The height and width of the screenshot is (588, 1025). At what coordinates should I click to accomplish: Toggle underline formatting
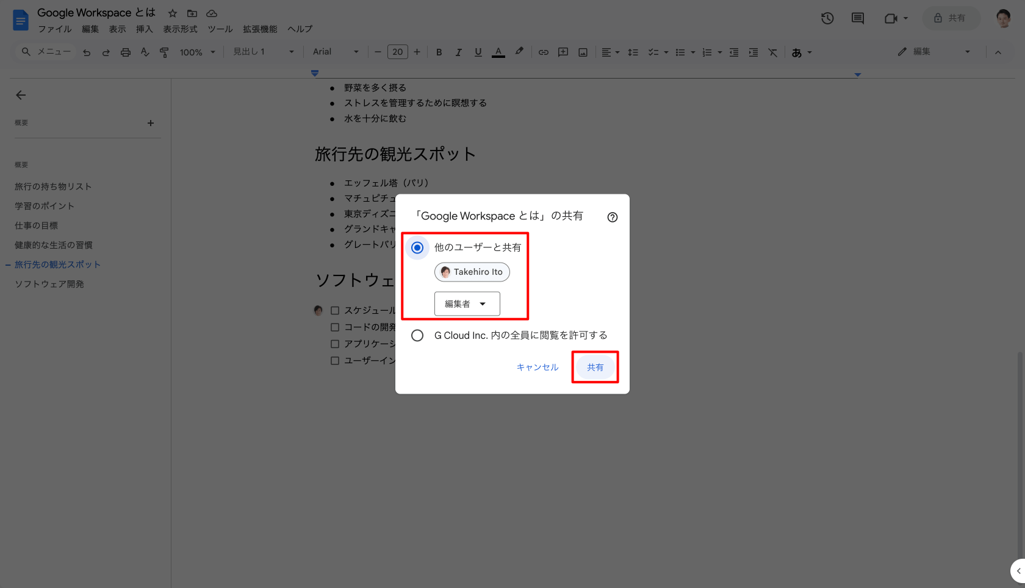coord(478,52)
